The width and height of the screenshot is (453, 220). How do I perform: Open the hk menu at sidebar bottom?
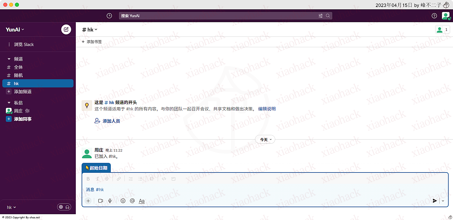click(11, 207)
